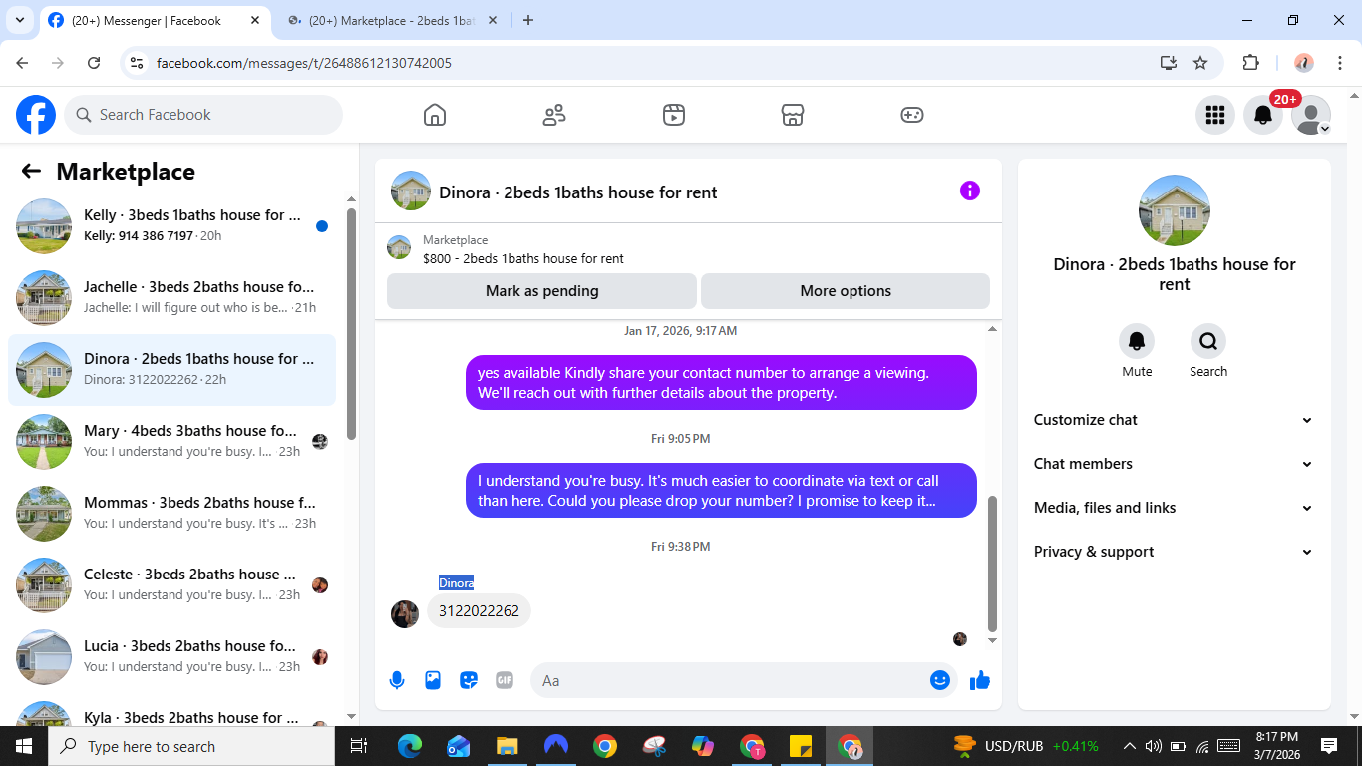Show hidden system tray icons chevron
Viewport: 1362px width, 766px height.
pyautogui.click(x=1129, y=746)
